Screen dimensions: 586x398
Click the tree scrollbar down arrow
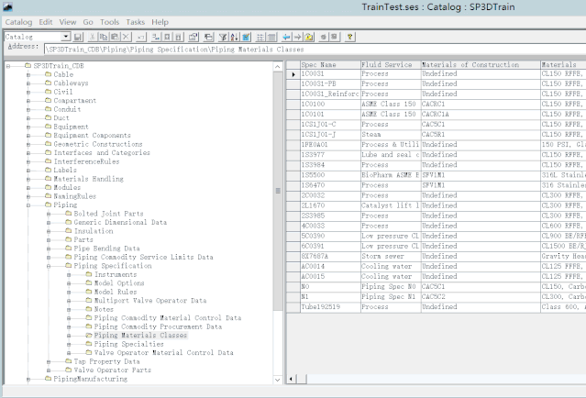click(278, 380)
